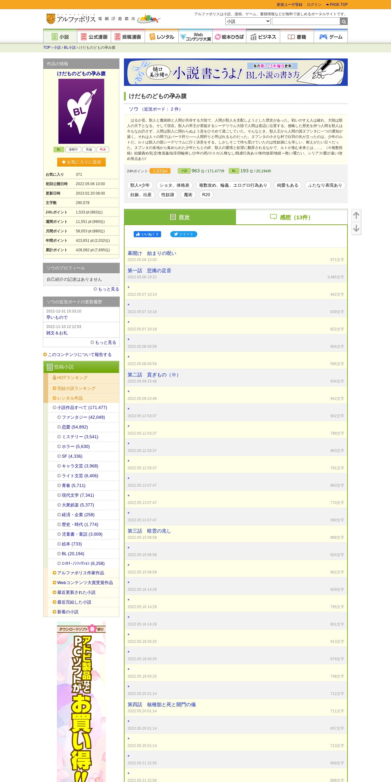Open chapter 第四話 核種胎と死と開門の儀
This screenshot has height=782, width=391.
[x=162, y=705]
